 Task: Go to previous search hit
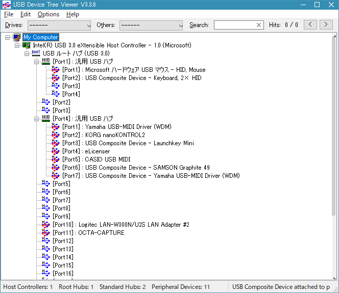click(310, 24)
